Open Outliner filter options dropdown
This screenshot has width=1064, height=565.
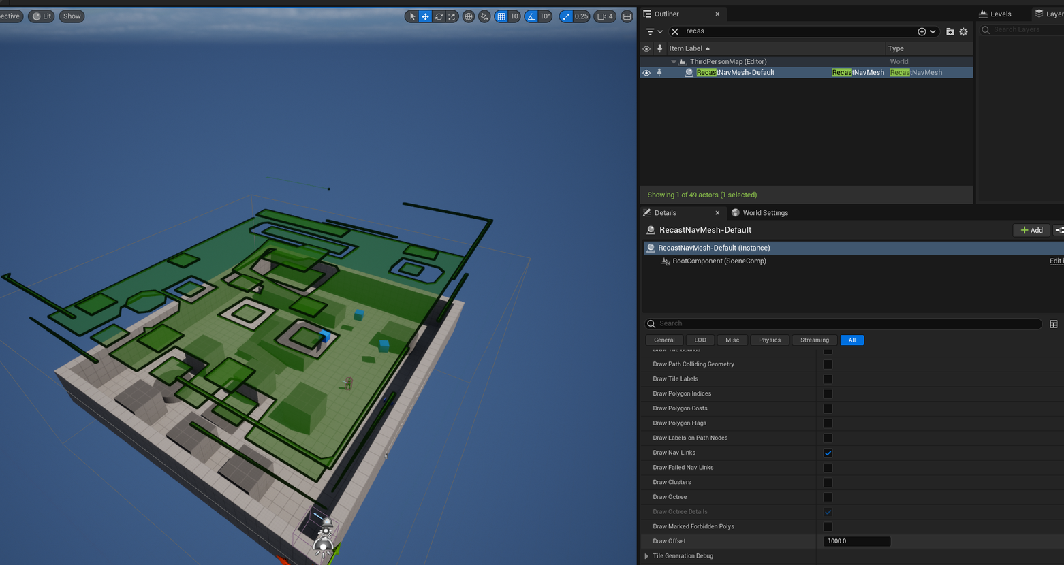coord(654,31)
